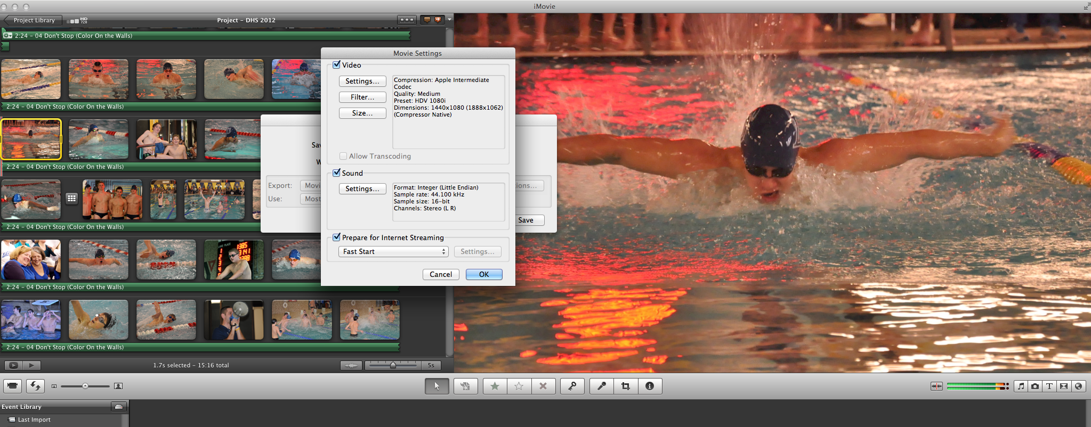Open the music and sound effects browser
1091x427 pixels.
click(1021, 386)
